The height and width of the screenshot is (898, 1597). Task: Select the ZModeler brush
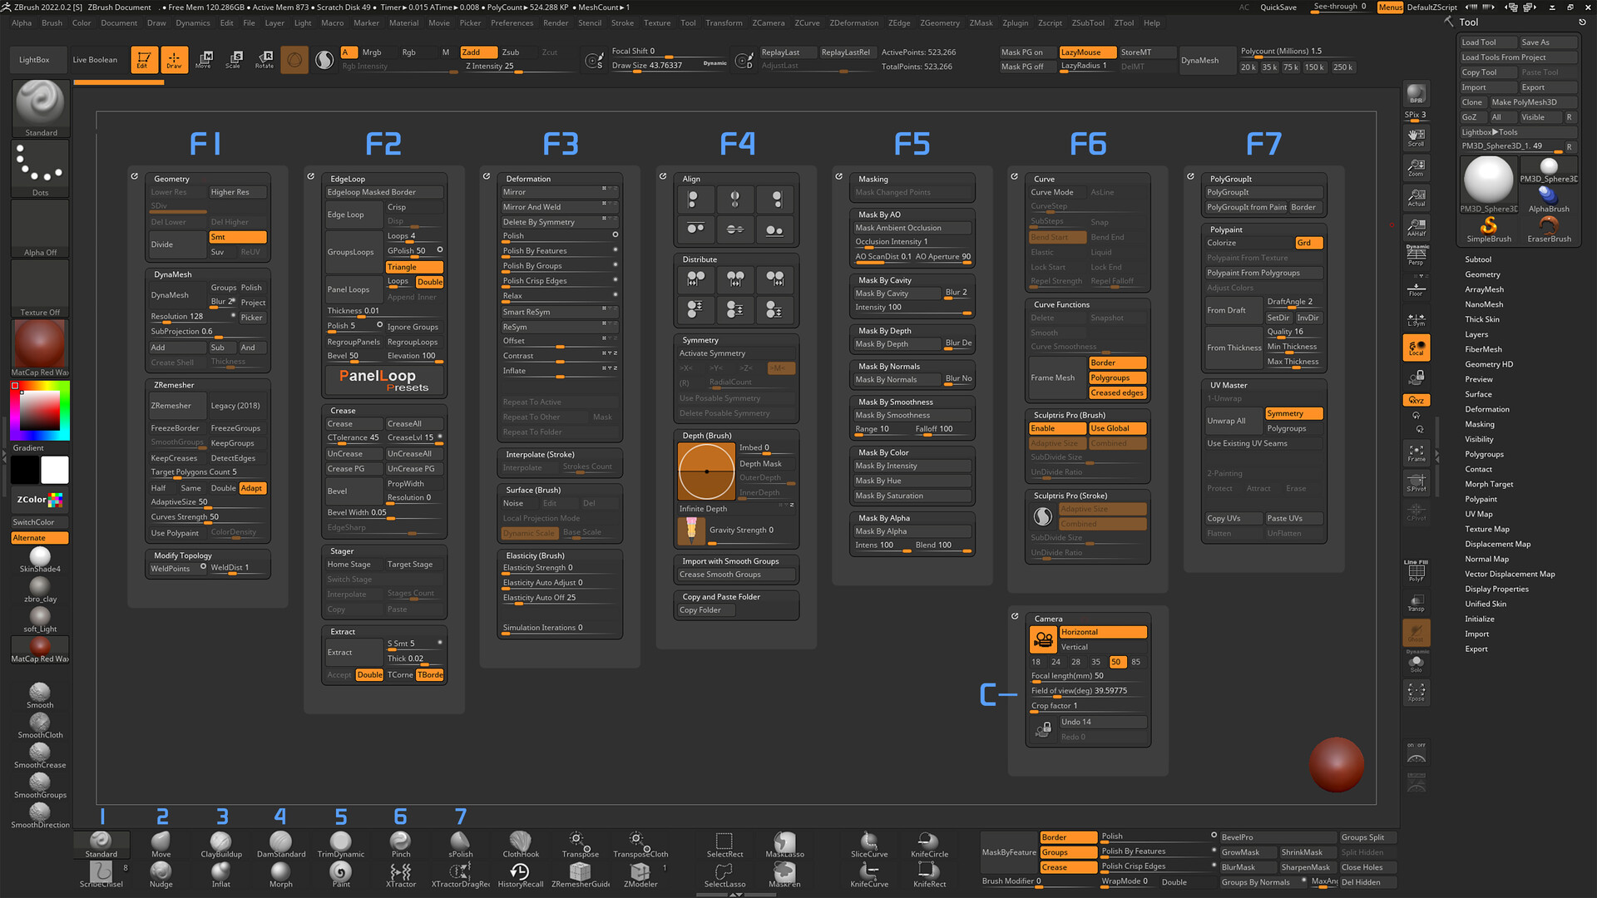pyautogui.click(x=640, y=873)
